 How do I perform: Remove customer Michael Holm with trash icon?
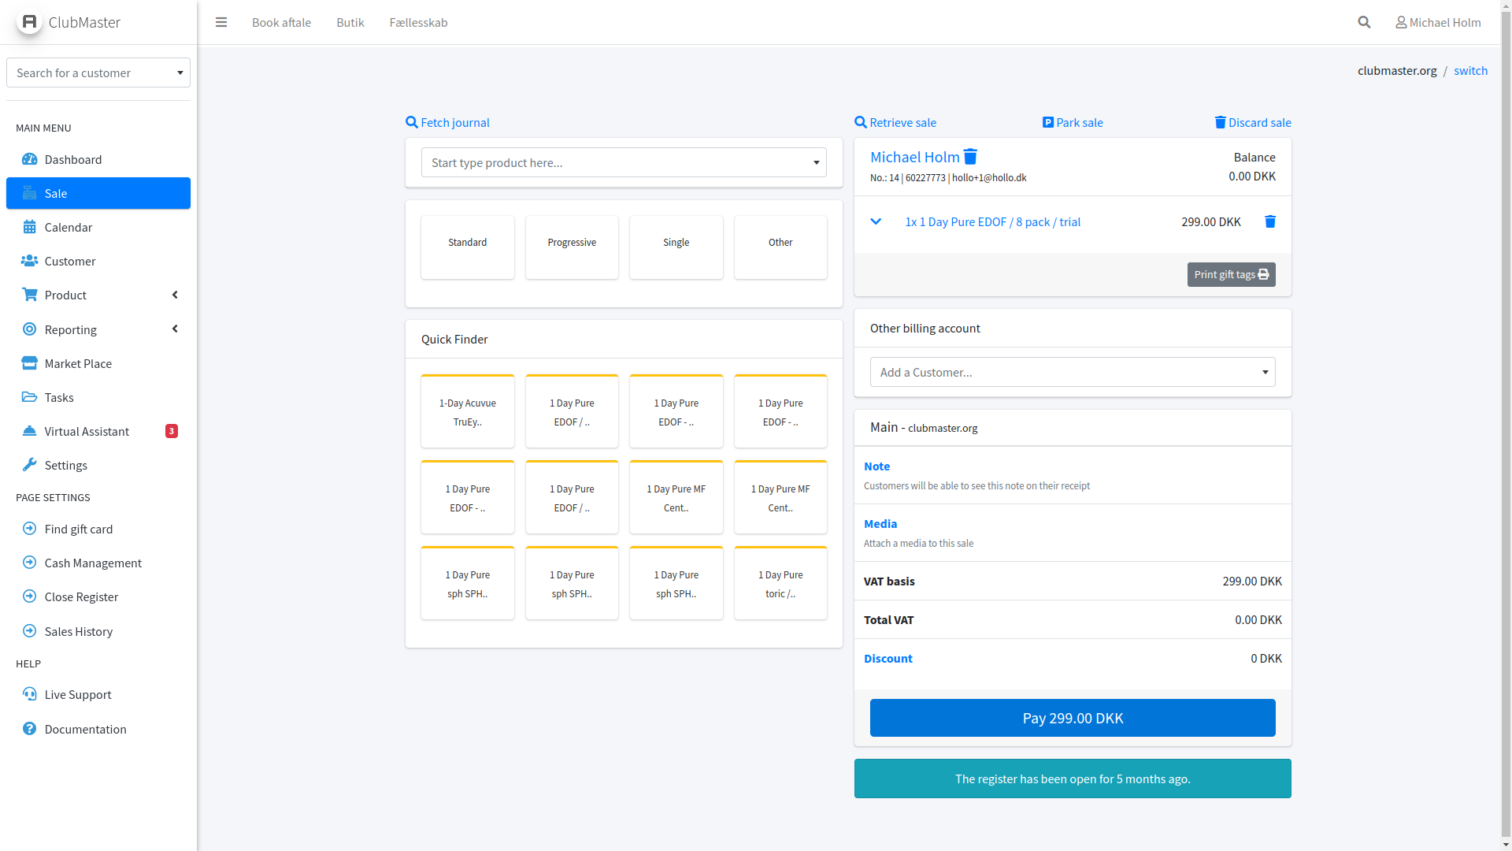(x=970, y=157)
